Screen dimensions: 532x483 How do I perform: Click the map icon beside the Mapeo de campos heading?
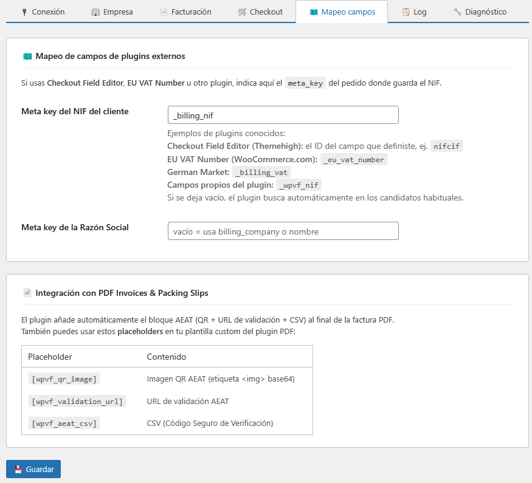tap(27, 57)
